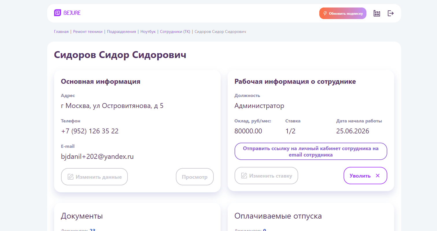Viewport: 437px width, 231px height.
Task: Click the position value Администратор
Action: [x=259, y=106]
